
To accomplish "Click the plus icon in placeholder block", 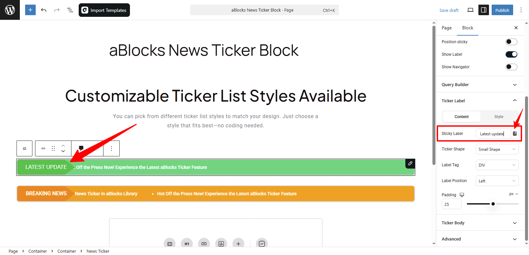I will 238,244.
